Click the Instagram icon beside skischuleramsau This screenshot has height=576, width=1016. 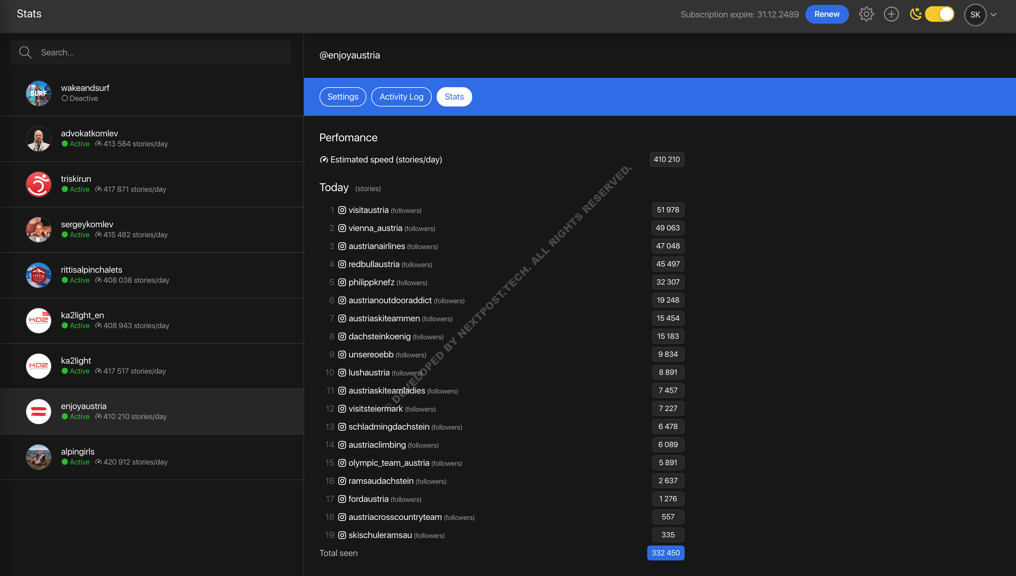342,535
